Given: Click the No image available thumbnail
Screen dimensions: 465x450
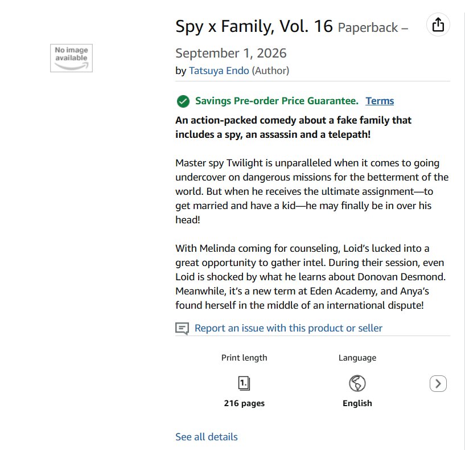Looking at the screenshot, I should pyautogui.click(x=71, y=58).
